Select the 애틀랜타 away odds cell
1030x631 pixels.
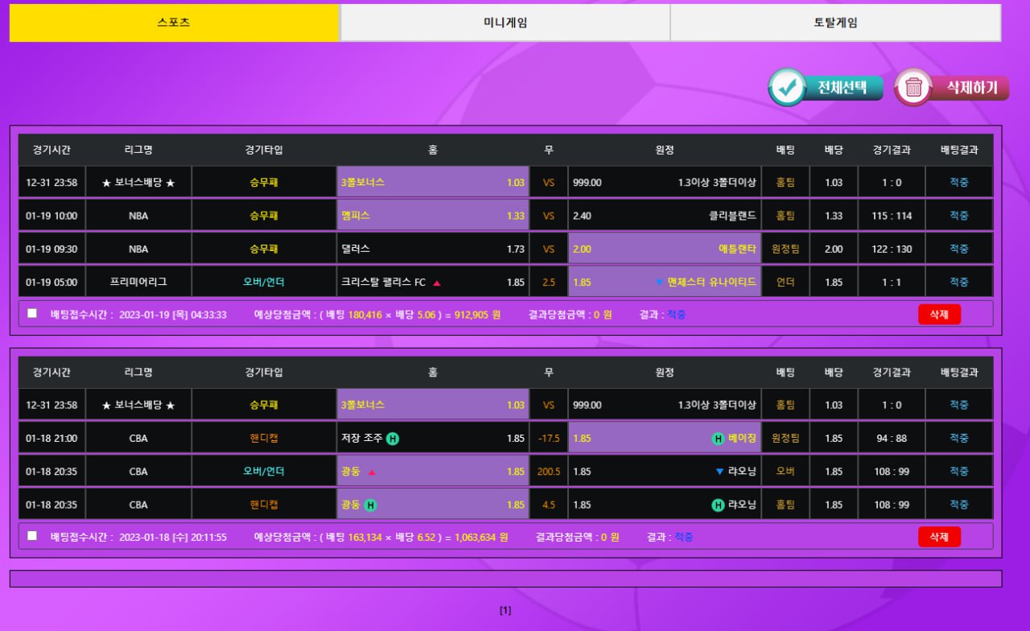(x=664, y=250)
